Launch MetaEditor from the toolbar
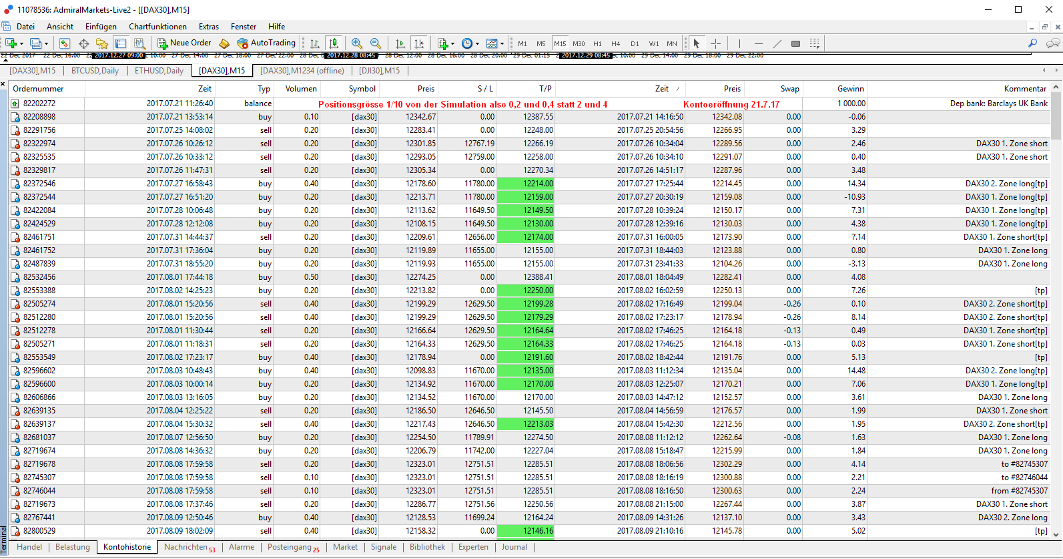Image resolution: width=1063 pixels, height=559 pixels. [225, 43]
